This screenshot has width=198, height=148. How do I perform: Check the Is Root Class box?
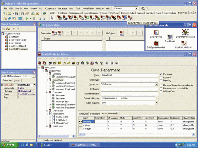161,92
